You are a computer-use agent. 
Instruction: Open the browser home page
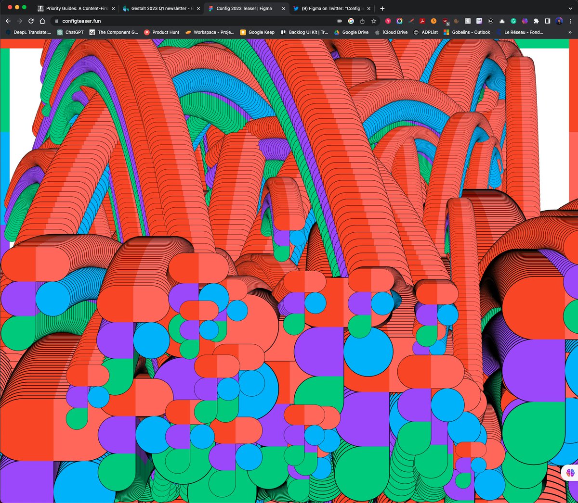coord(42,21)
